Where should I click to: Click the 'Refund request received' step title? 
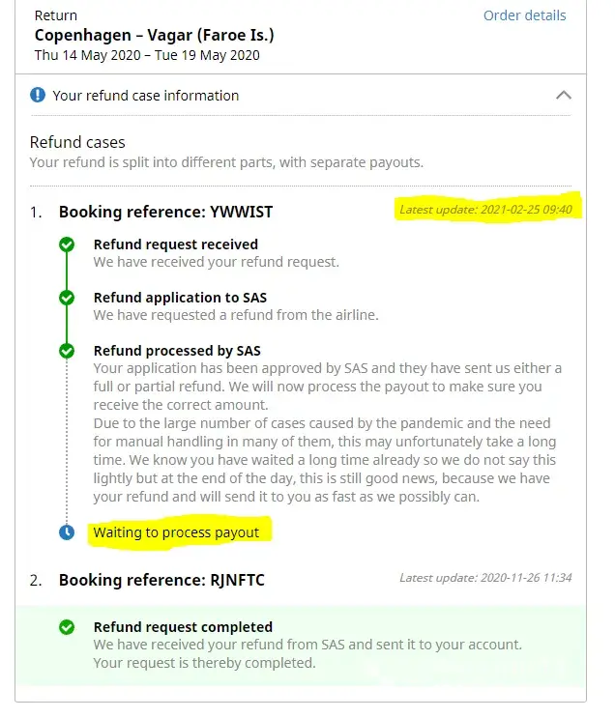(x=175, y=244)
